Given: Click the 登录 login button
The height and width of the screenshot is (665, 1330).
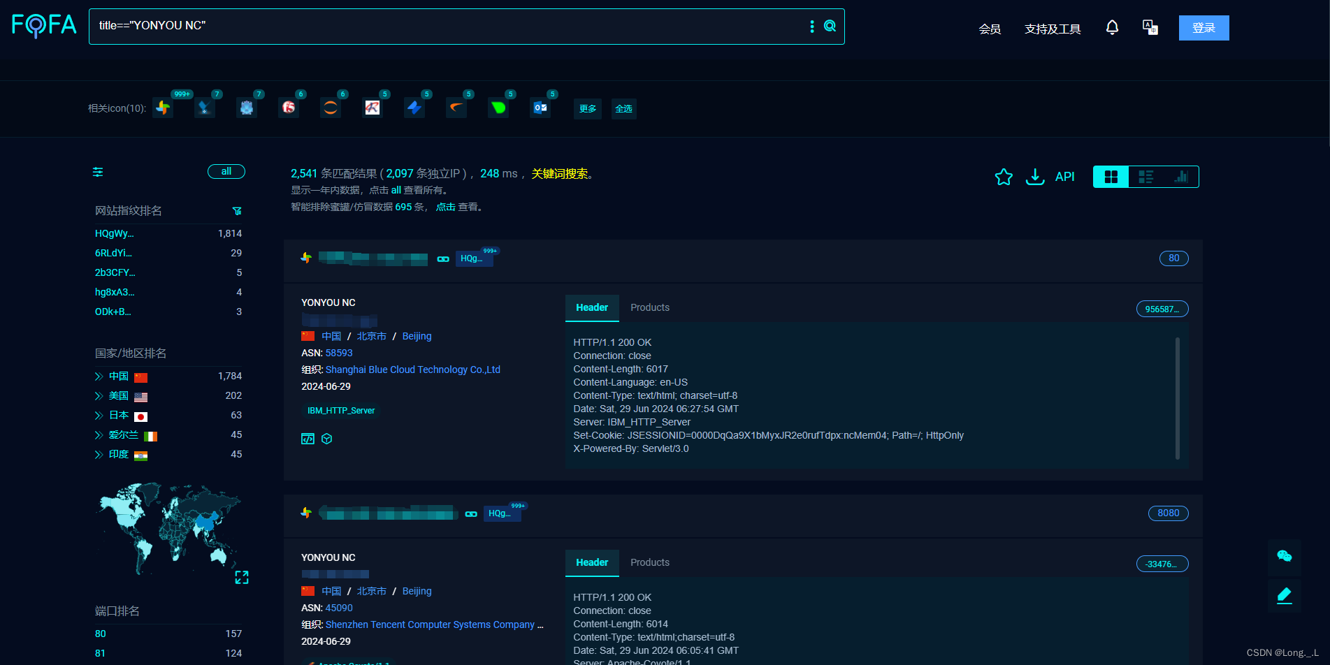Looking at the screenshot, I should tap(1203, 28).
